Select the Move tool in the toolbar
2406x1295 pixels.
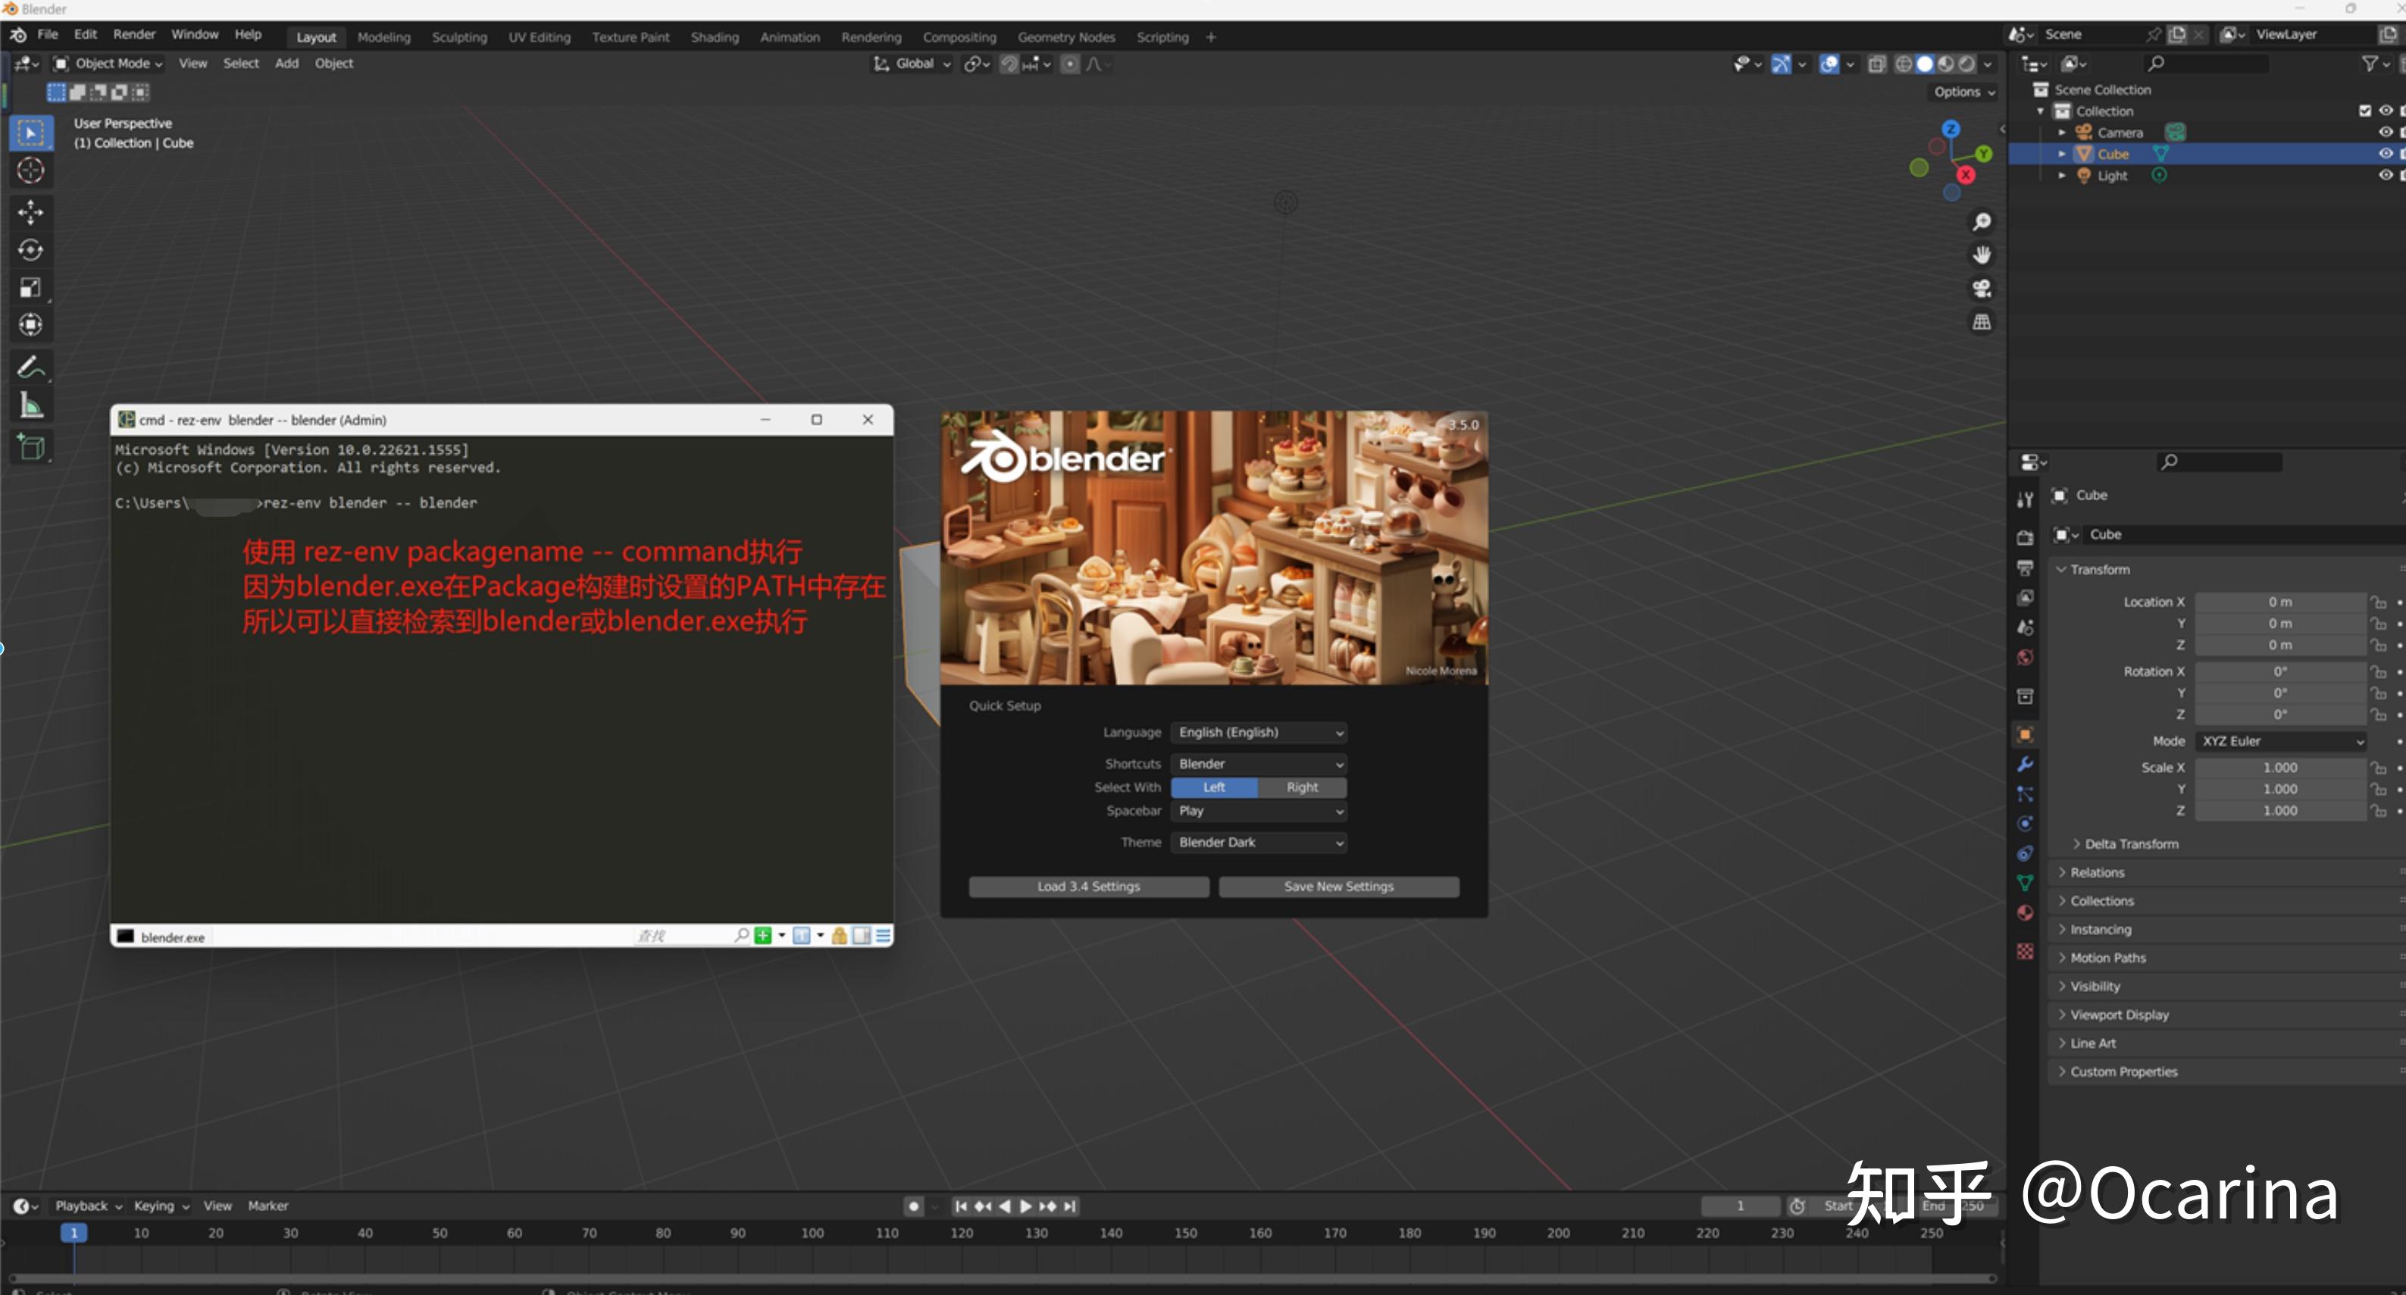click(x=31, y=212)
